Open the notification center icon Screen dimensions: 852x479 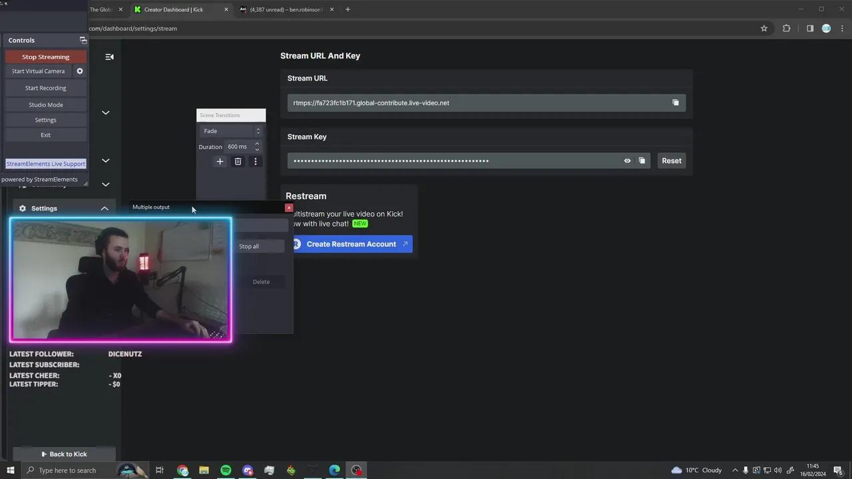pos(838,470)
